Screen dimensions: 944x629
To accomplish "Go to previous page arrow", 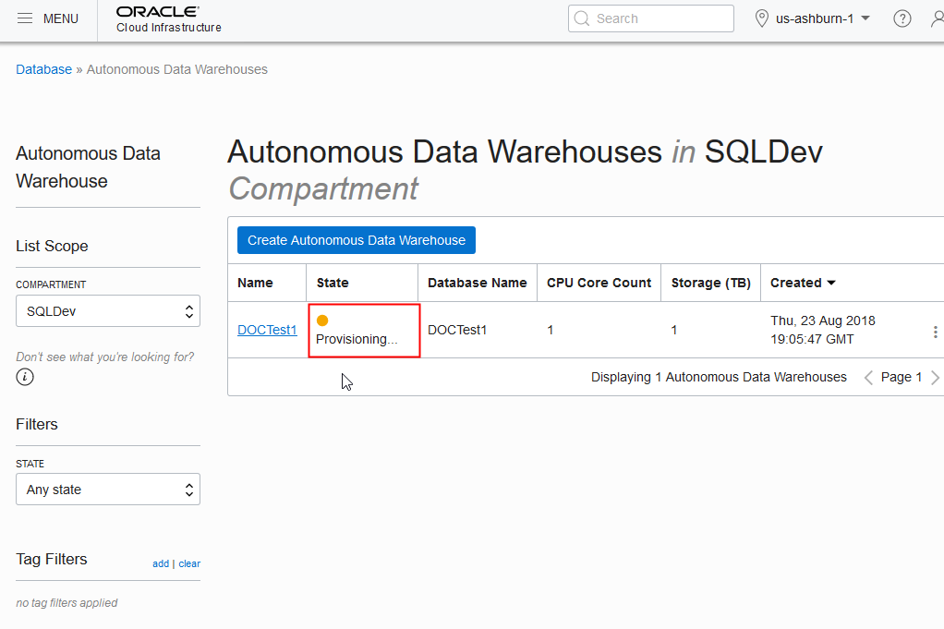I will click(868, 378).
